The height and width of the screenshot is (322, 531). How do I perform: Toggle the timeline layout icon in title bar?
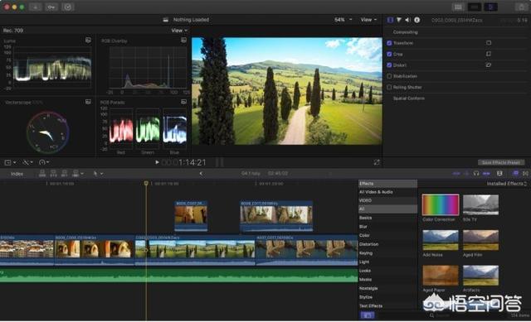475,7
